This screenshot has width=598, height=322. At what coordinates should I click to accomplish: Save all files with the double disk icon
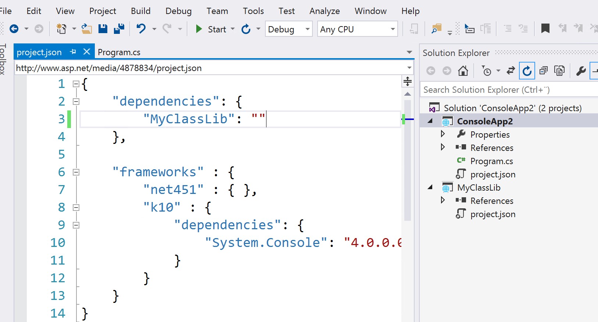point(119,29)
